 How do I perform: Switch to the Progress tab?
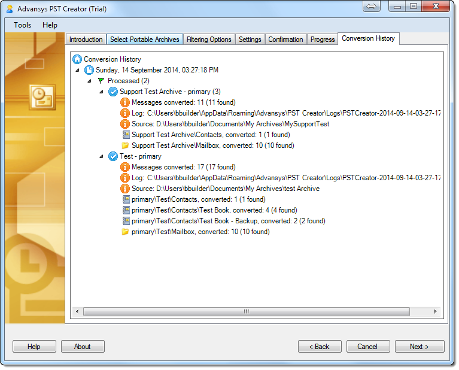tap(323, 40)
